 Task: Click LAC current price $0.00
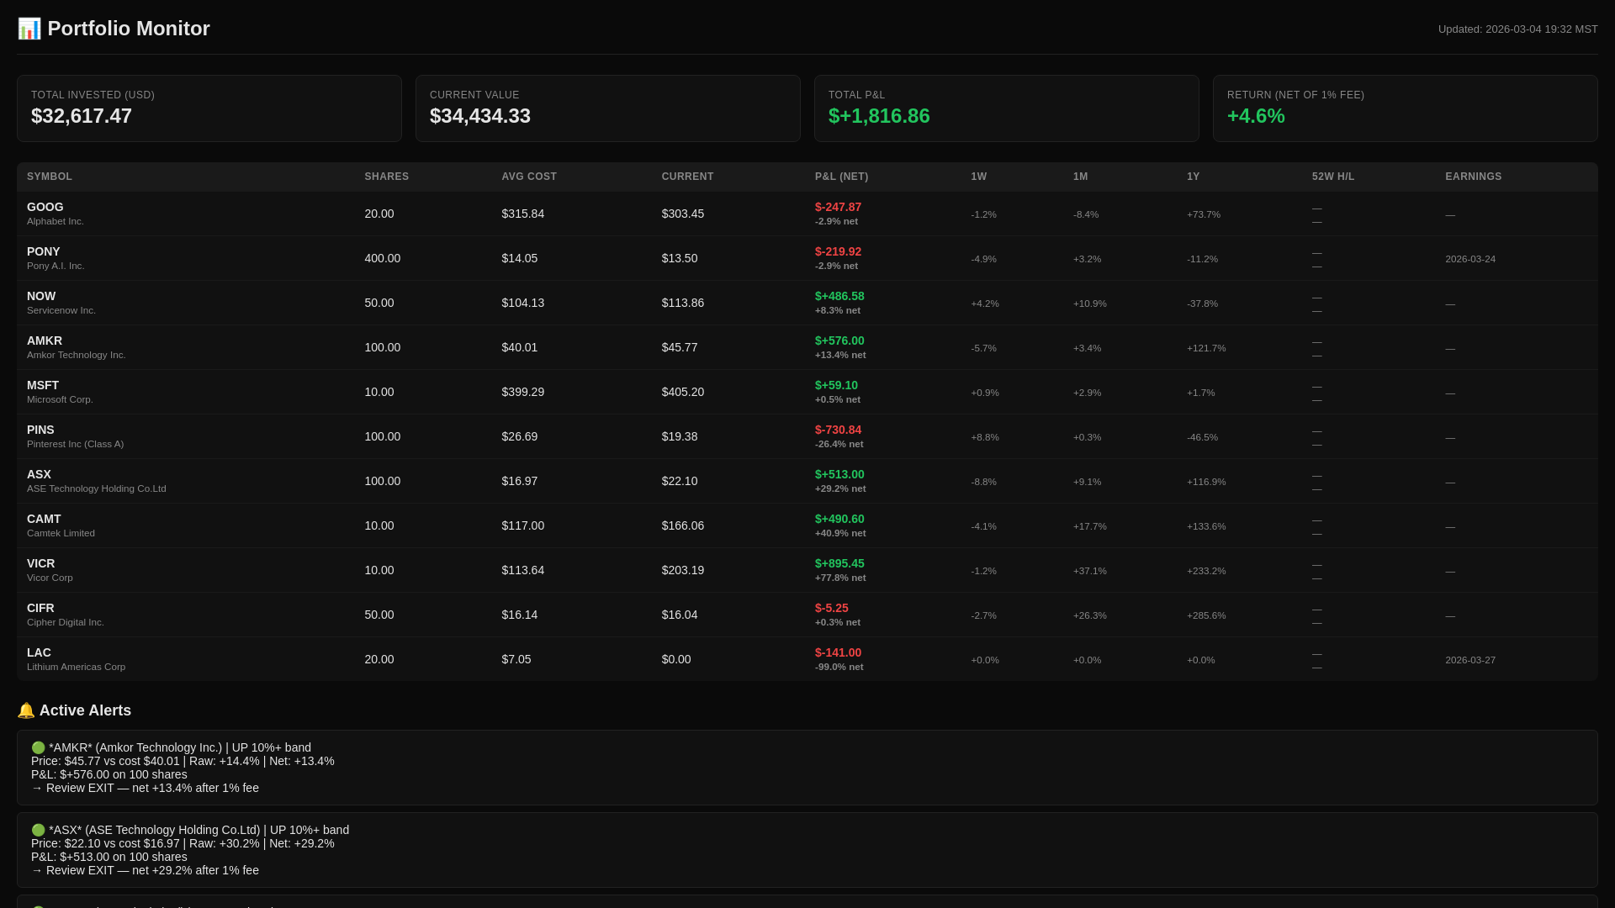coord(676,659)
